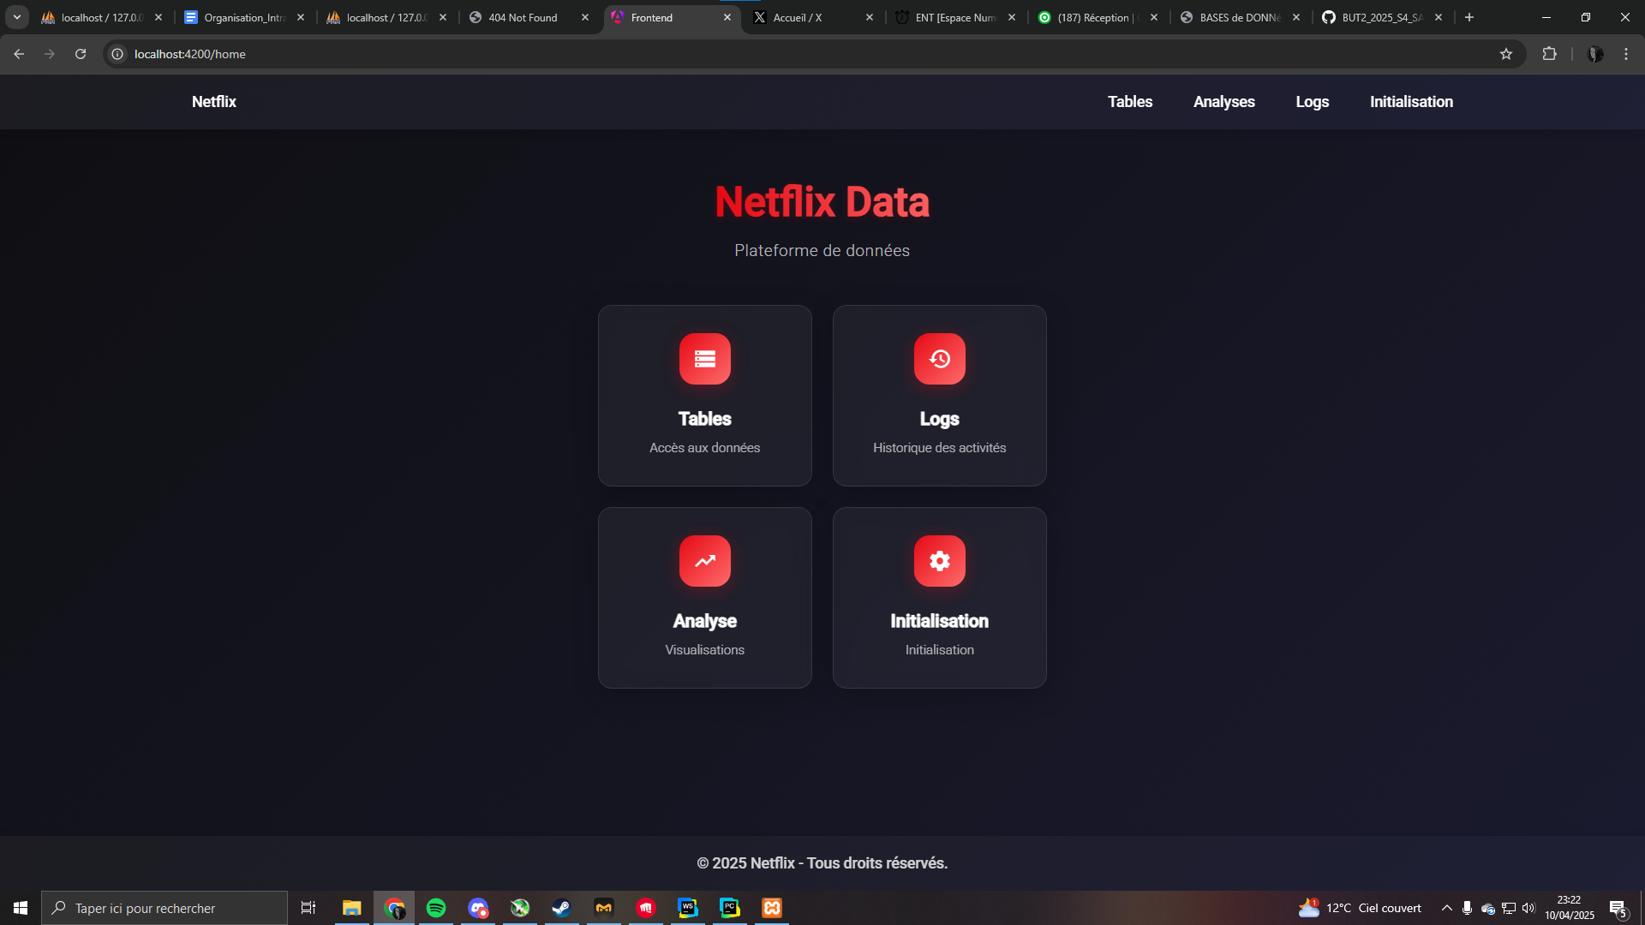
Task: Switch to the (187) Réception tab
Action: (x=1098, y=17)
